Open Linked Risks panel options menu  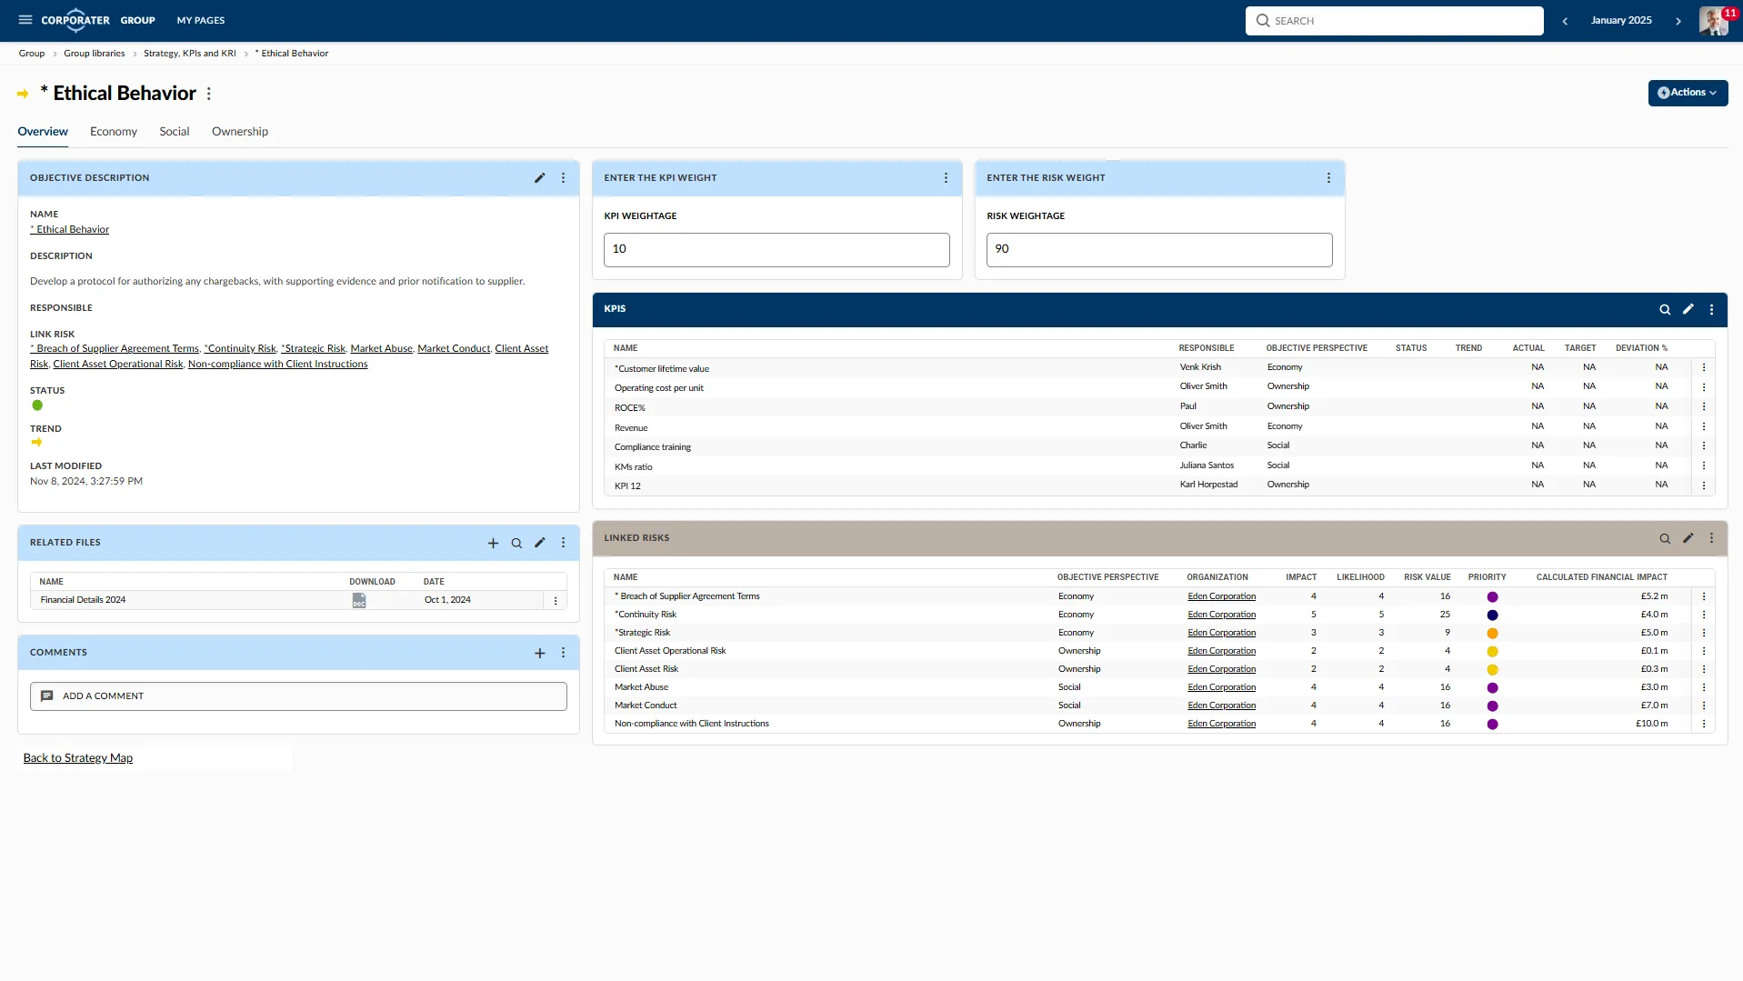point(1712,538)
